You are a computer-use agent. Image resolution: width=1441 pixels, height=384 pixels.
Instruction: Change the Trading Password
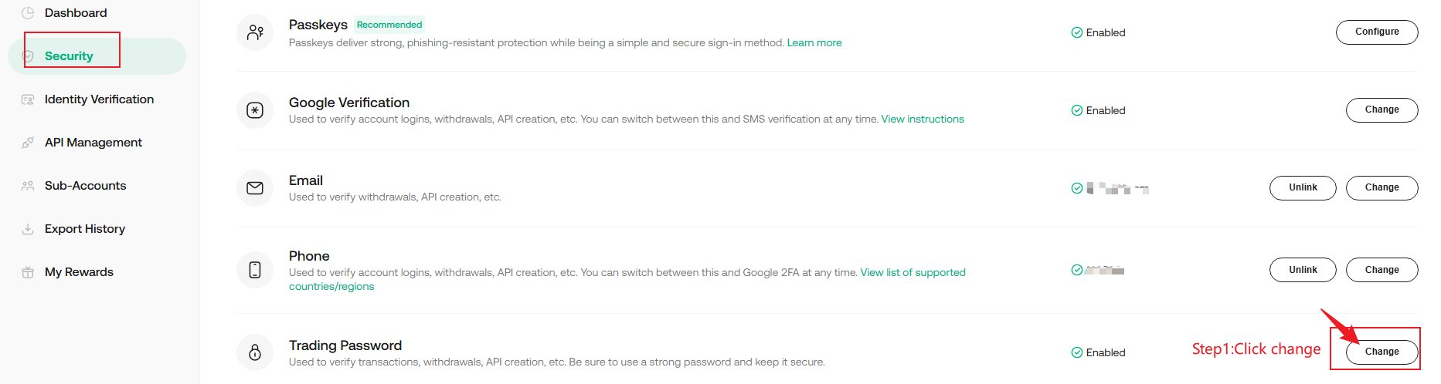coord(1382,352)
